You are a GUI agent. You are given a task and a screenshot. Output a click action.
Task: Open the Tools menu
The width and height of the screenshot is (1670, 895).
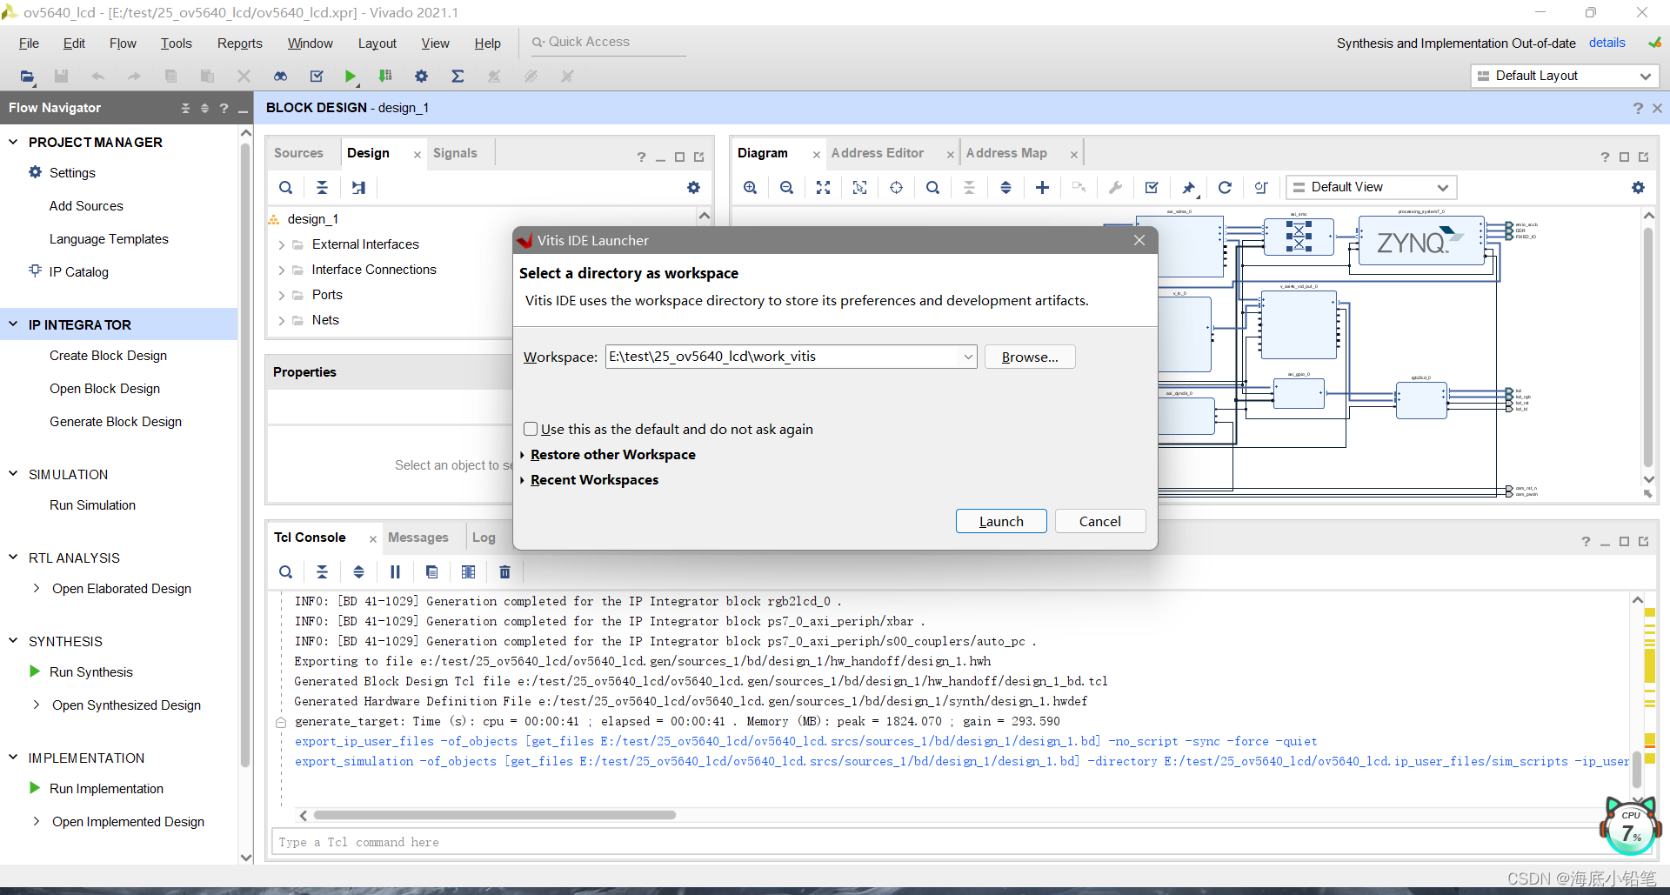point(176,43)
